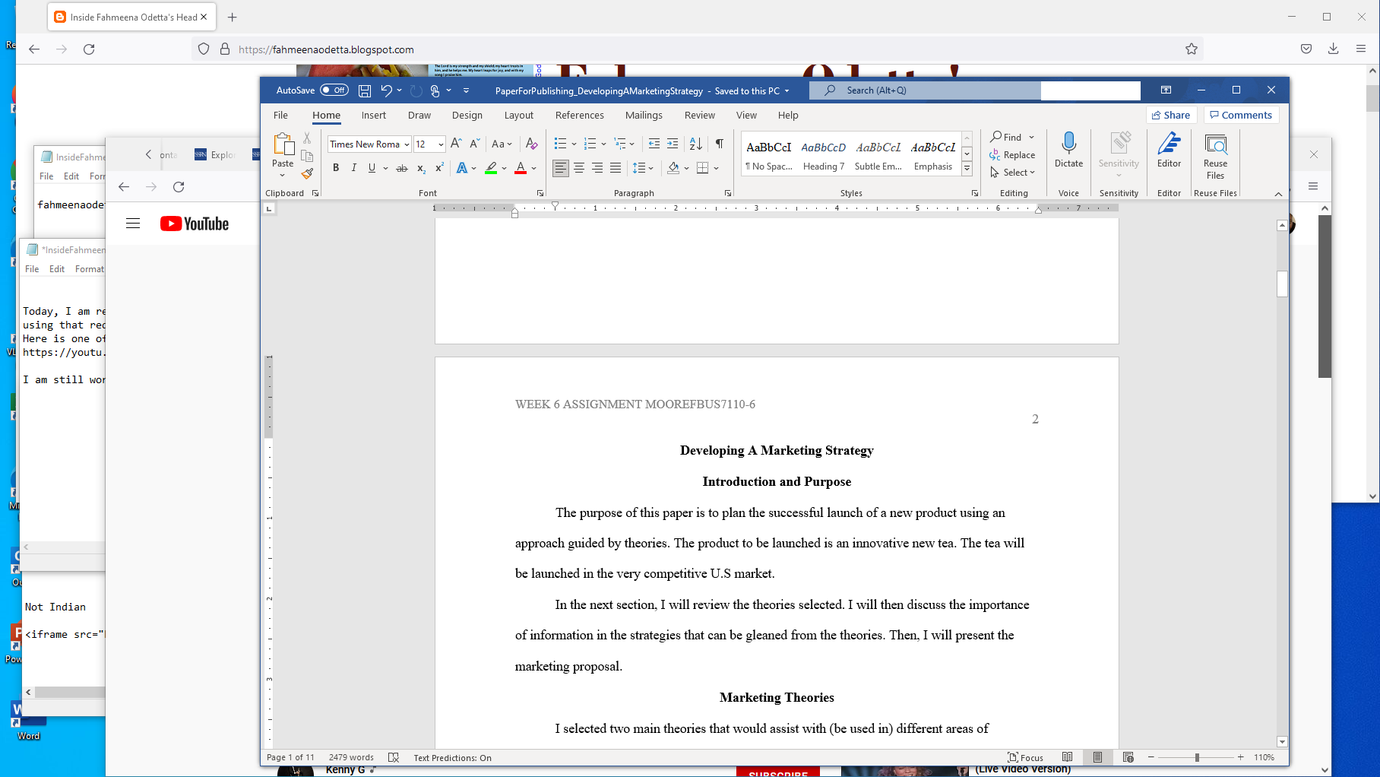The image size is (1380, 777).
Task: Expand the Styles gallery More arrow
Action: 967,169
